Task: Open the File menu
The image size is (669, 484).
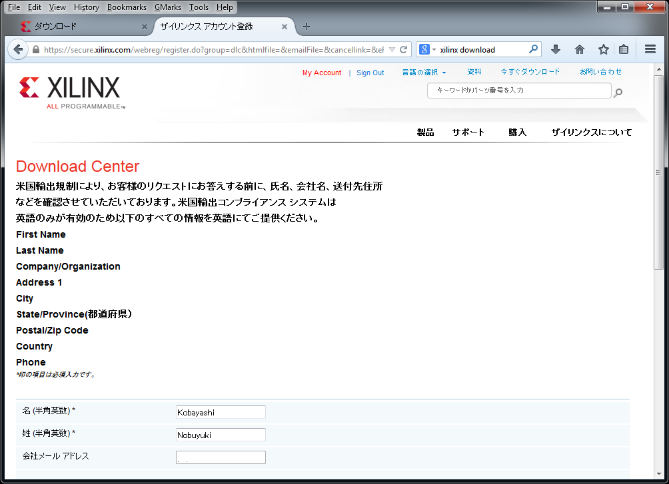Action: pos(14,7)
